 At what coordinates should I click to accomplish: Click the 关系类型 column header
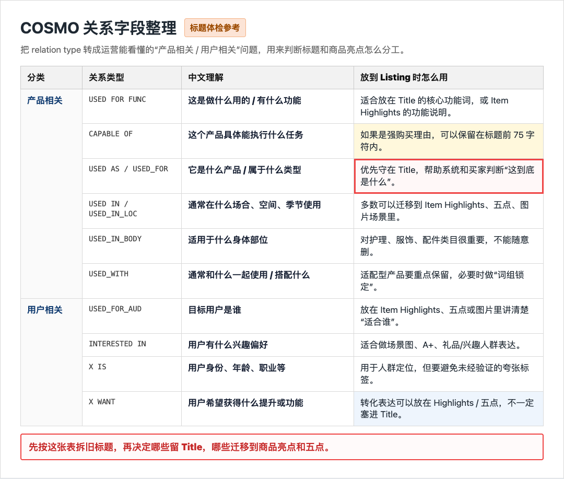[x=132, y=77]
